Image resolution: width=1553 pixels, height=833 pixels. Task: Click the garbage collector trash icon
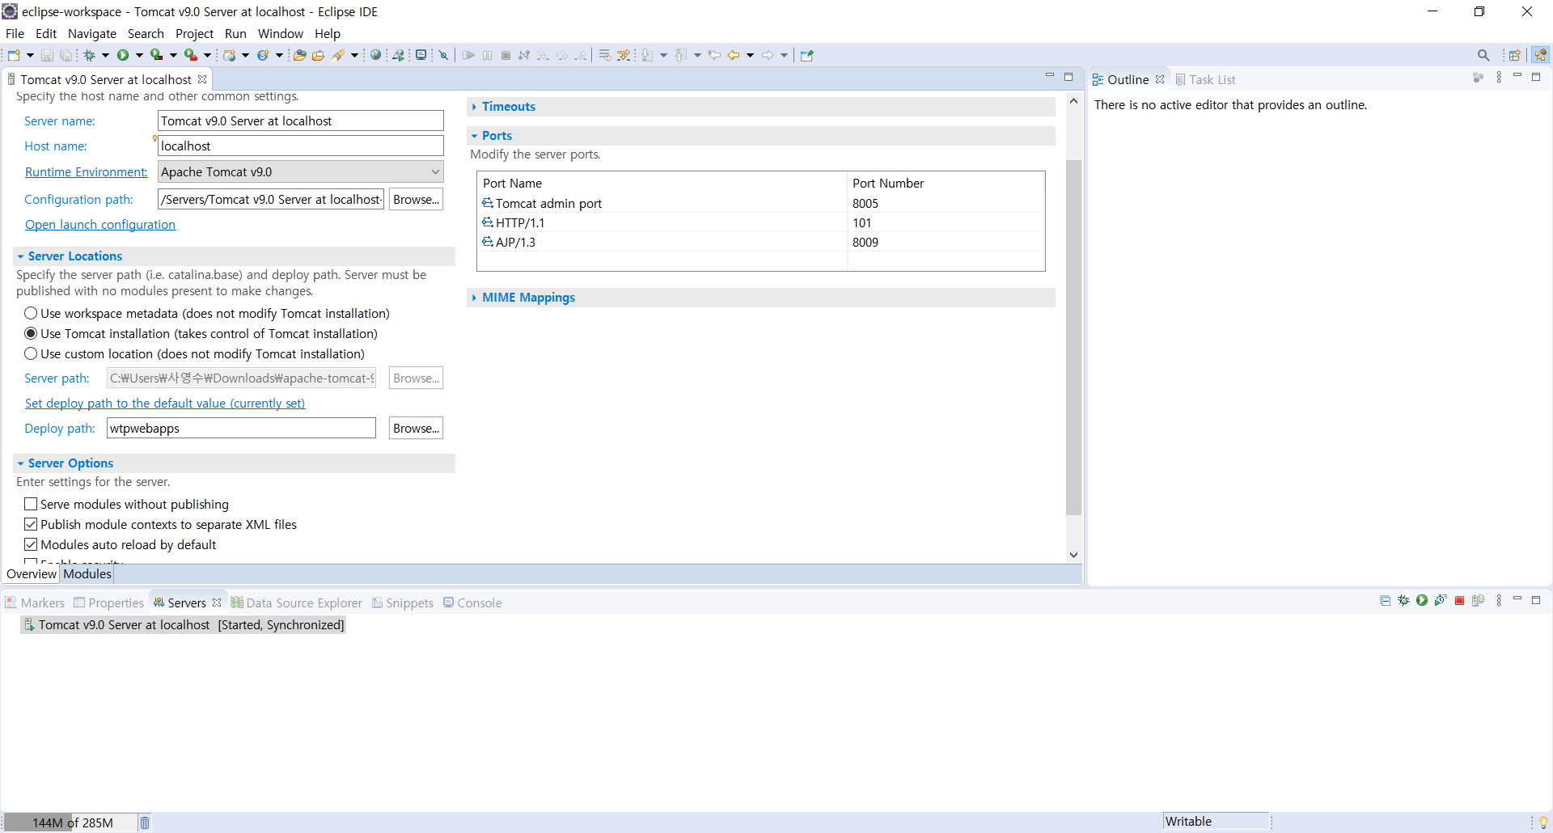pos(145,822)
